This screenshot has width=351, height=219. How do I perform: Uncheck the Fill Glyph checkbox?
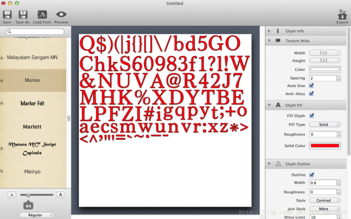[x=311, y=116]
